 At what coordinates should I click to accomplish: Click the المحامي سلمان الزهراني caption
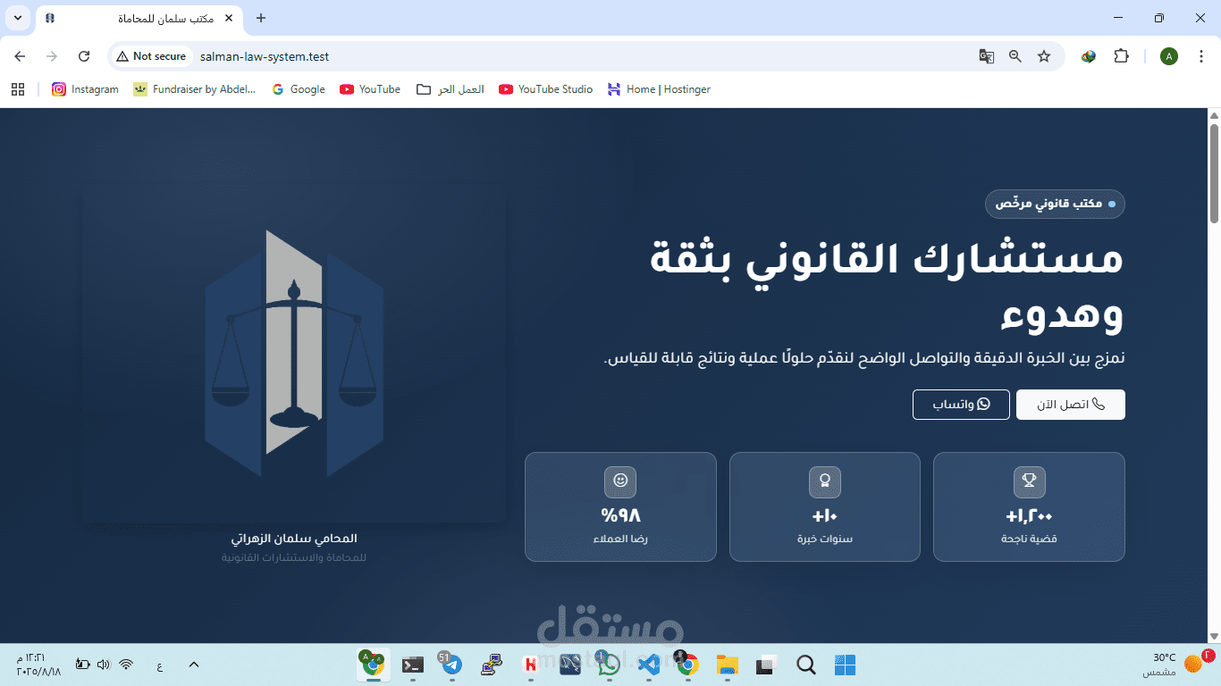tap(293, 539)
